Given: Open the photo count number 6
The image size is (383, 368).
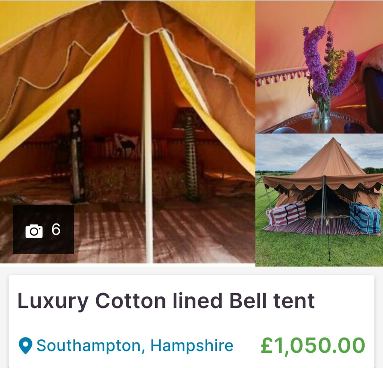Looking at the screenshot, I should 56,229.
